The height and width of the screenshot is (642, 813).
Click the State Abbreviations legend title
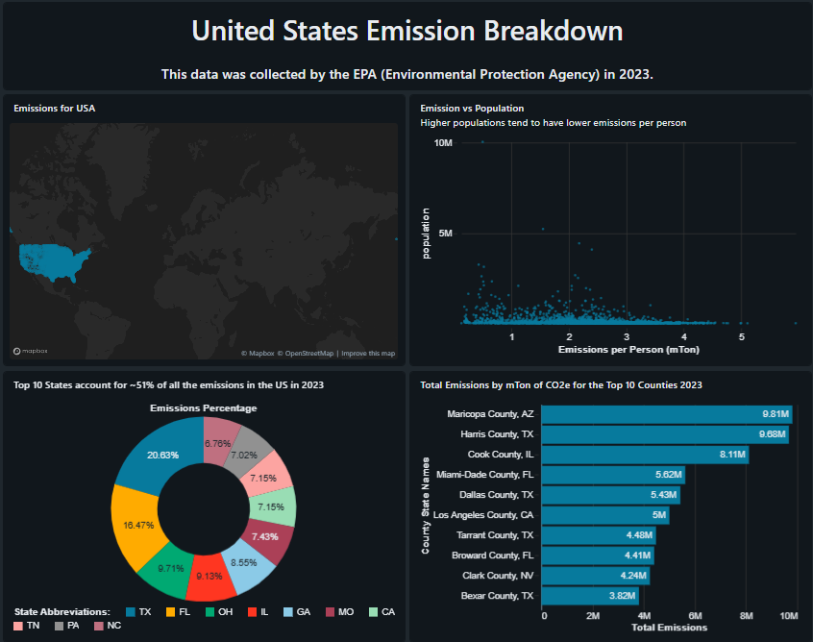tap(62, 612)
